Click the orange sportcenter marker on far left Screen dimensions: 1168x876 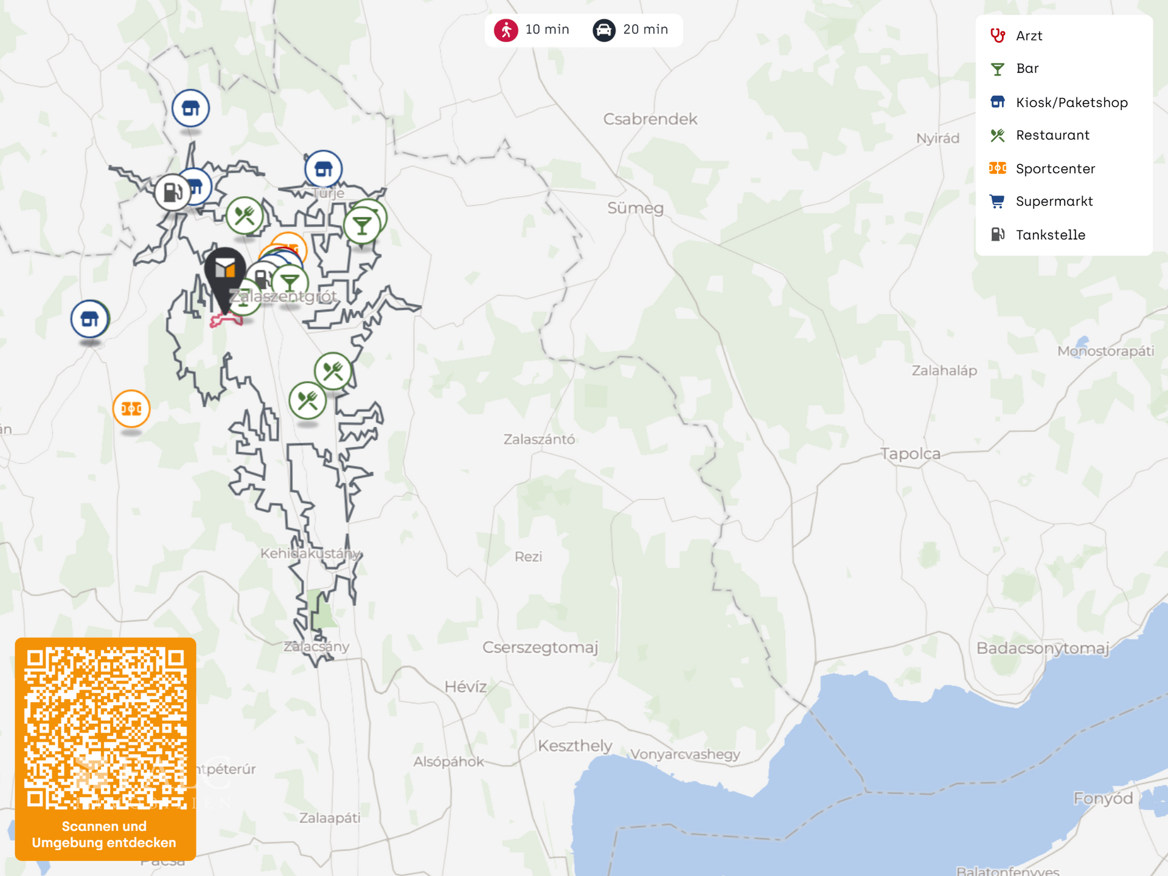point(131,409)
